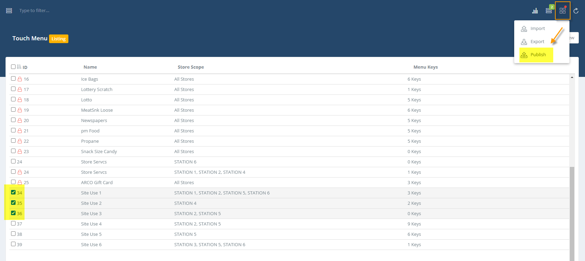Click the ID column header
The height and width of the screenshot is (261, 585).
25,67
